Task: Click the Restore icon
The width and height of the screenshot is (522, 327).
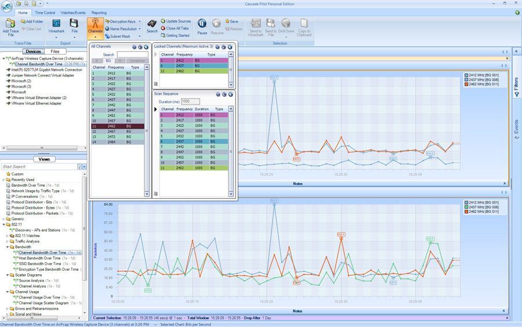Action: point(227,29)
